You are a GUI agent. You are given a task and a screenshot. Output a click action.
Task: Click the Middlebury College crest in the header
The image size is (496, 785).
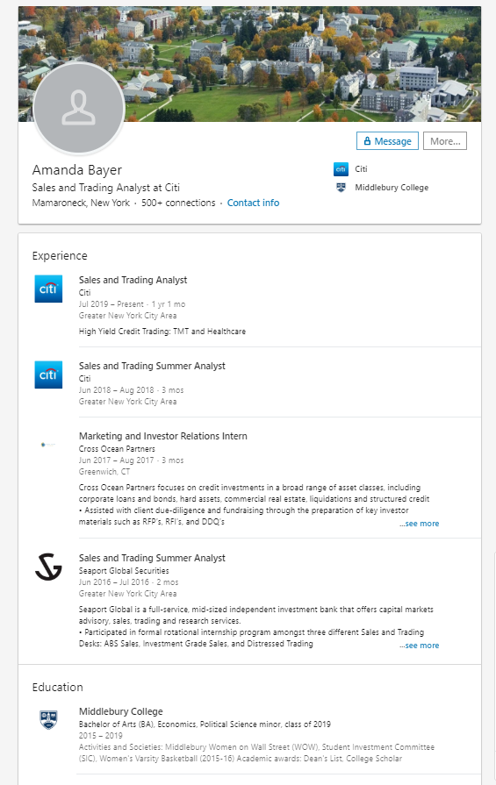pyautogui.click(x=341, y=188)
